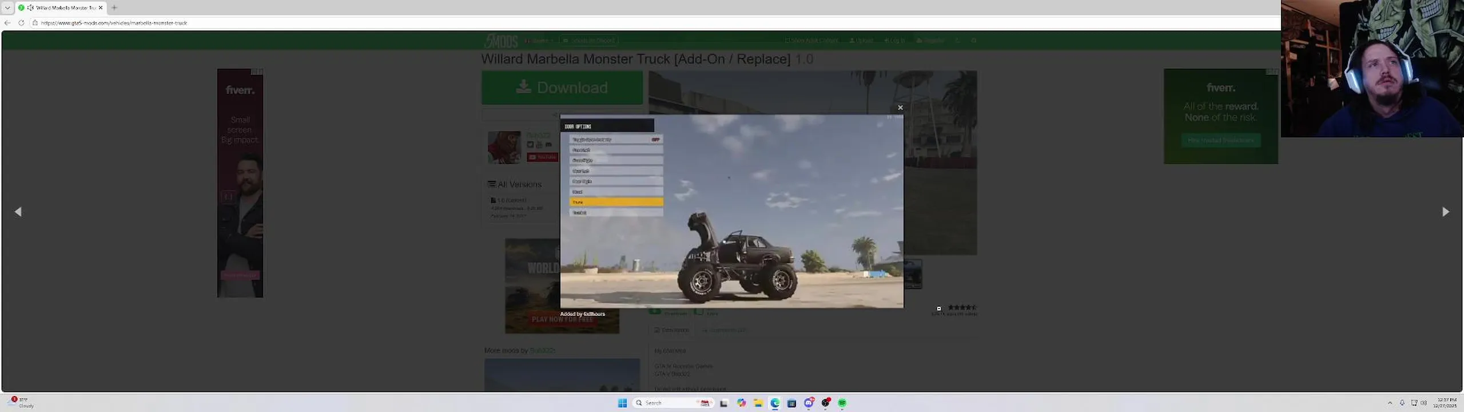Open the Upload link in the header
This screenshot has width=1464, height=412.
point(861,41)
